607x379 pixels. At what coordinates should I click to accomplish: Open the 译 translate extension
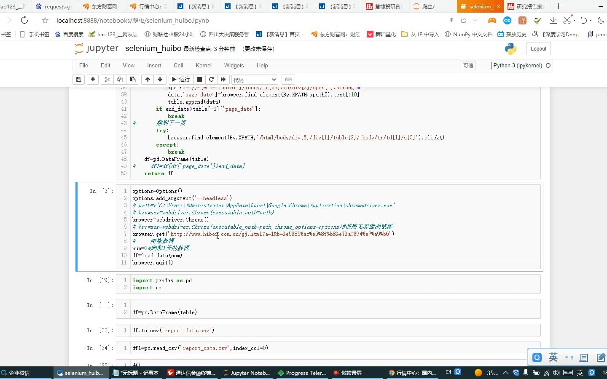click(x=522, y=20)
